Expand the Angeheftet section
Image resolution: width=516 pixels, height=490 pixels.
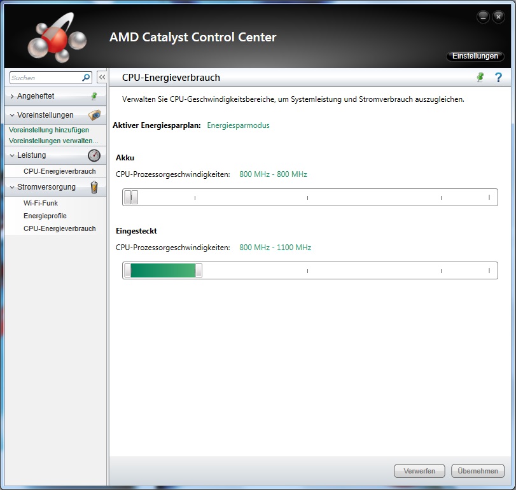[x=12, y=96]
